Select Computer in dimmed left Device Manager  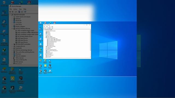(x=19, y=23)
